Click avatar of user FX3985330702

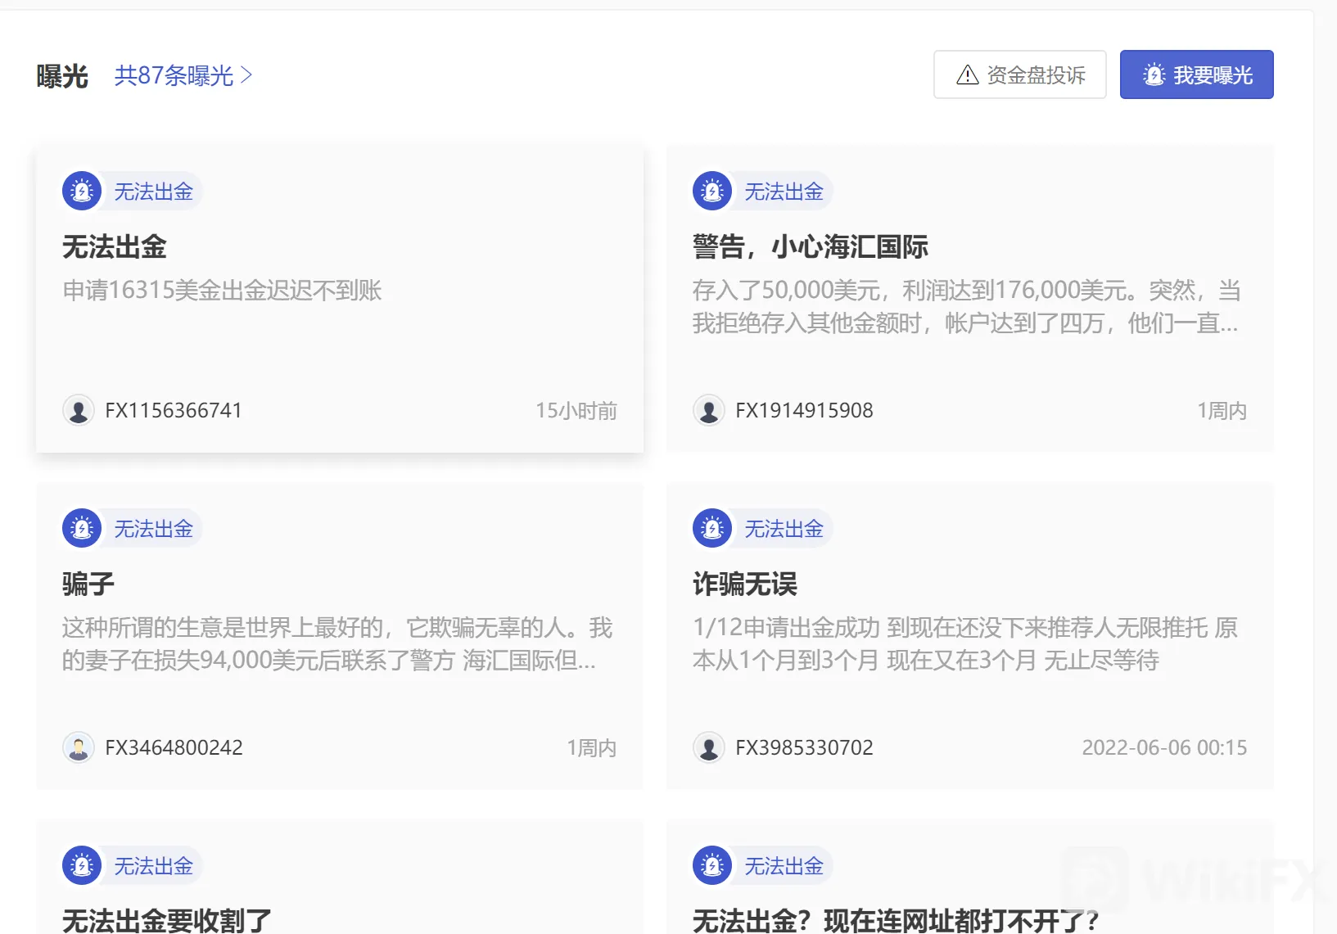pos(709,747)
